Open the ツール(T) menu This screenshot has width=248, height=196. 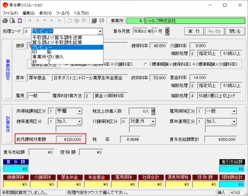coord(63,13)
